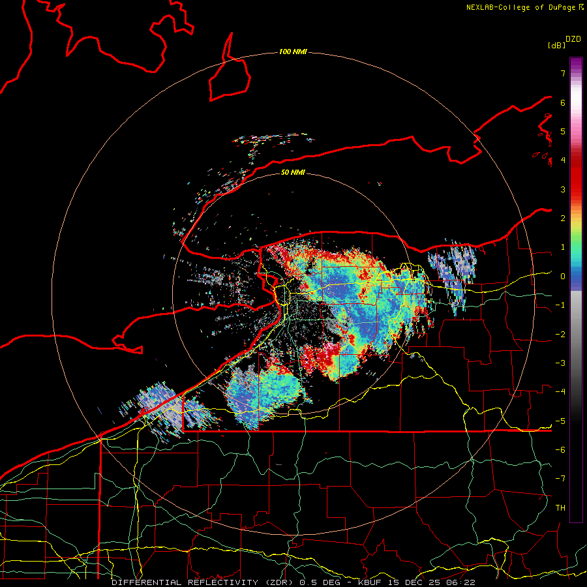Click the -3 value on the color scale

click(x=560, y=363)
